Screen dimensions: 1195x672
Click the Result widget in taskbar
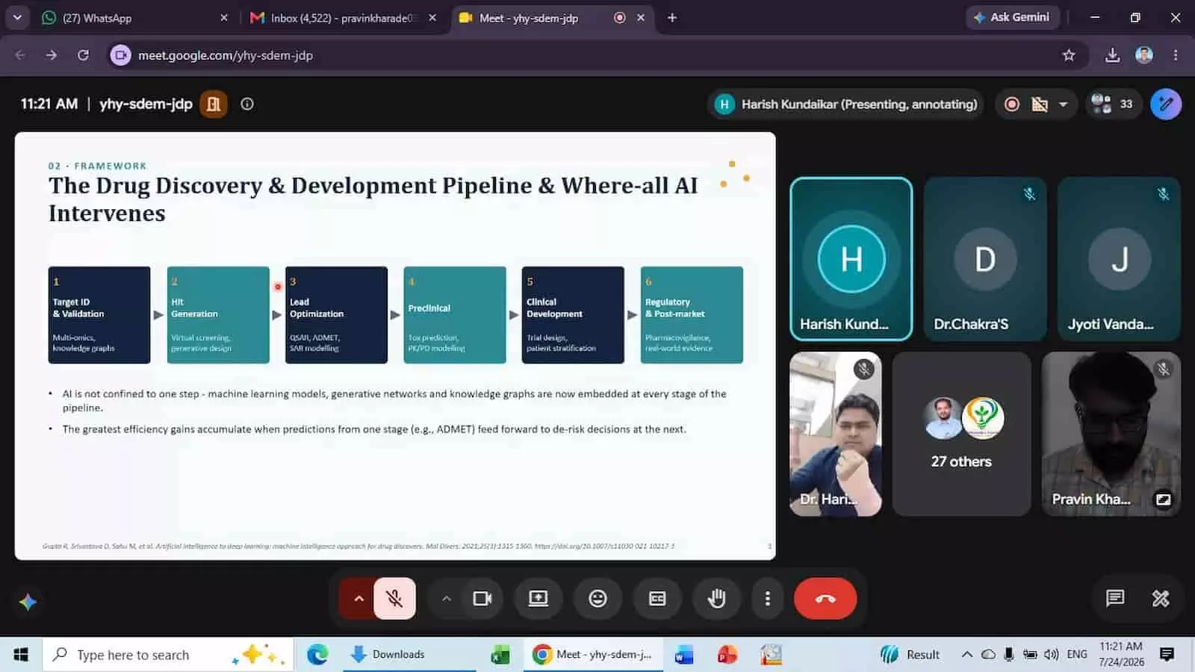pyautogui.click(x=910, y=655)
